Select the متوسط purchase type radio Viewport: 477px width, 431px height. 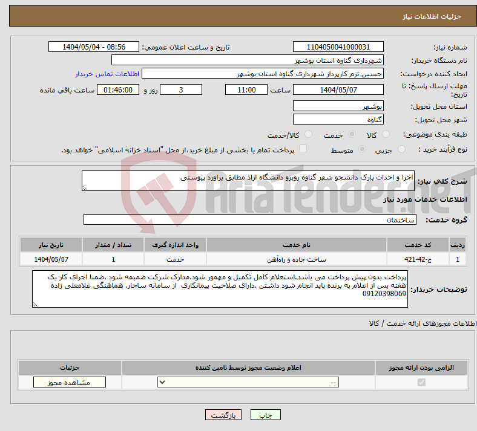point(362,149)
